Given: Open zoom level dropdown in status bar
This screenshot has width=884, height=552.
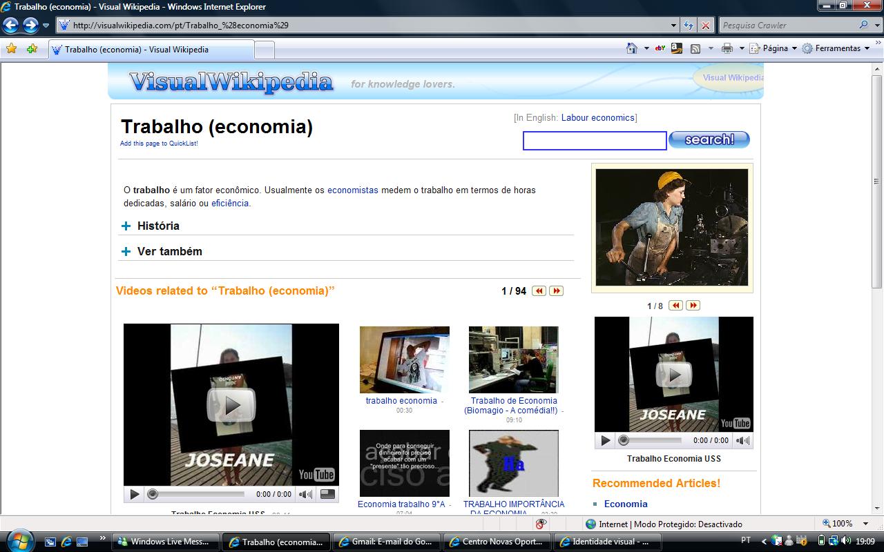Looking at the screenshot, I should point(867,524).
